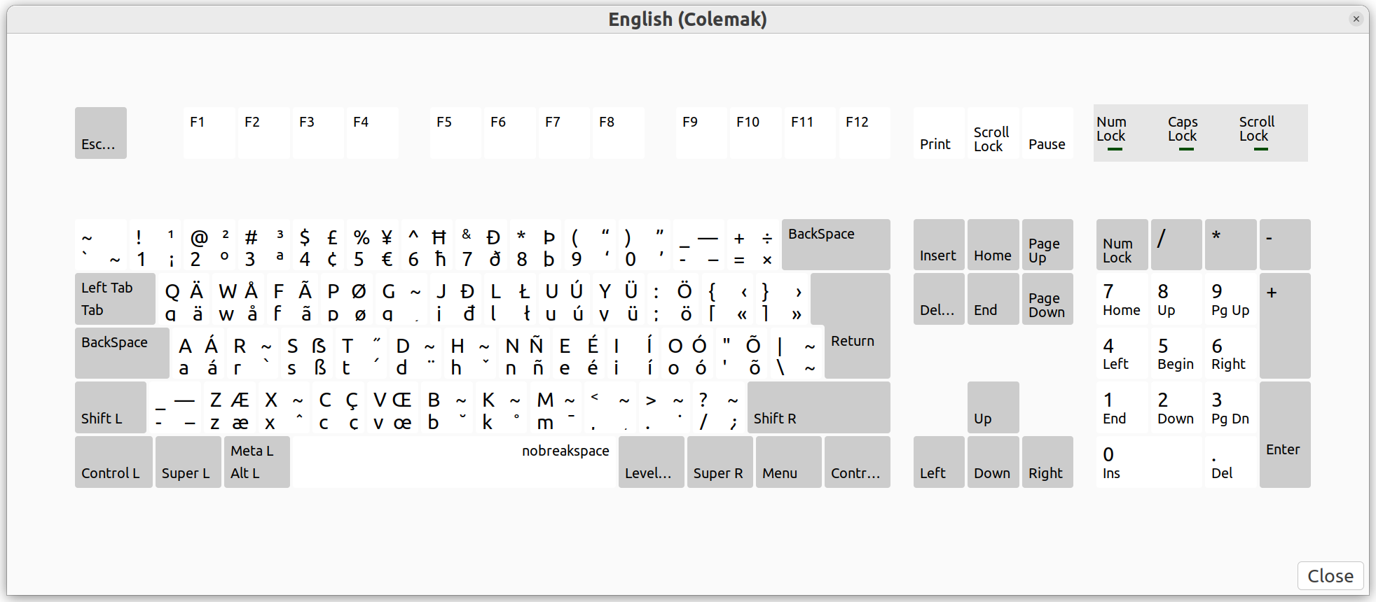Click the numpad plus key
This screenshot has height=602, width=1376.
point(1285,326)
